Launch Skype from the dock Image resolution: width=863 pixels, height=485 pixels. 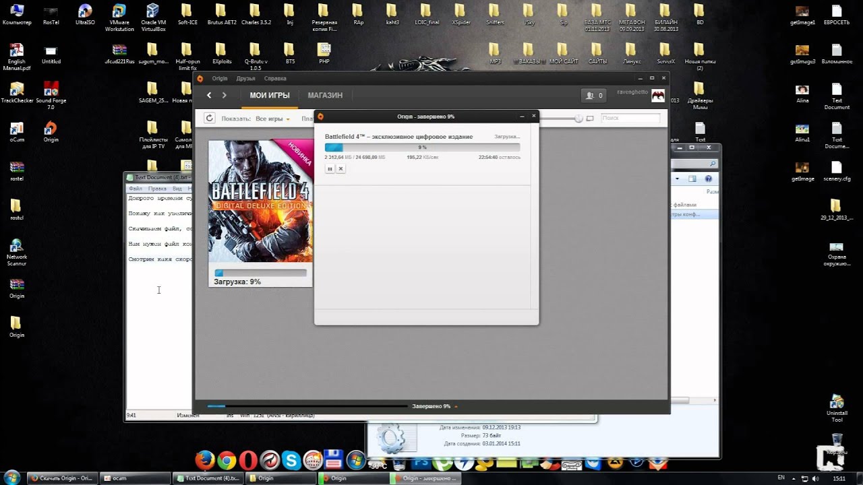(x=291, y=460)
